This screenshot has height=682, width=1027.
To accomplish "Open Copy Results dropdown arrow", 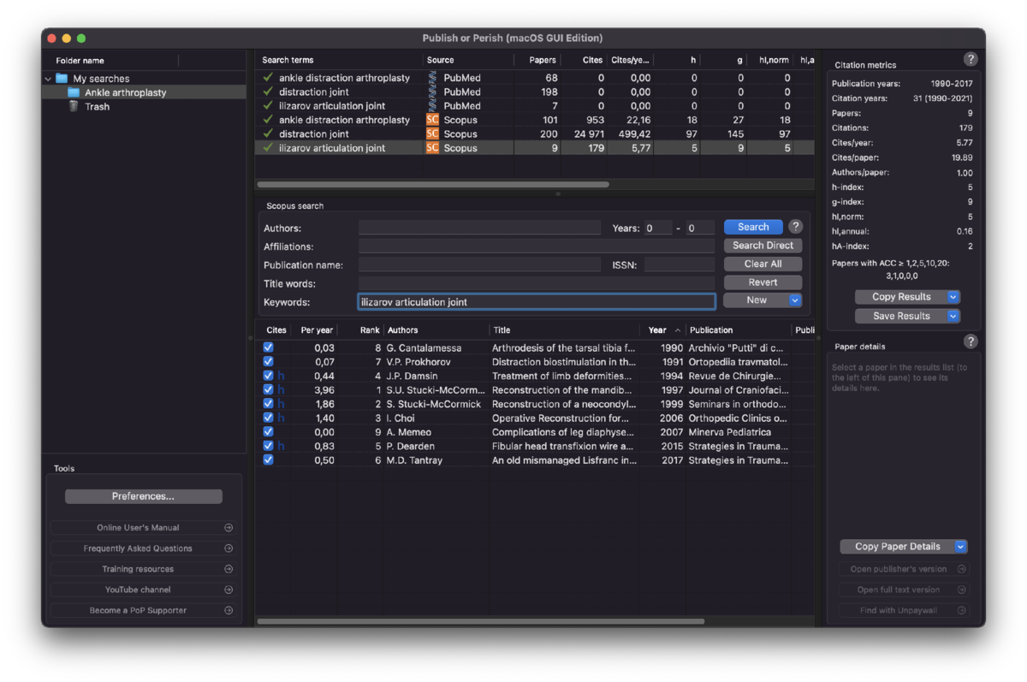I will click(953, 297).
